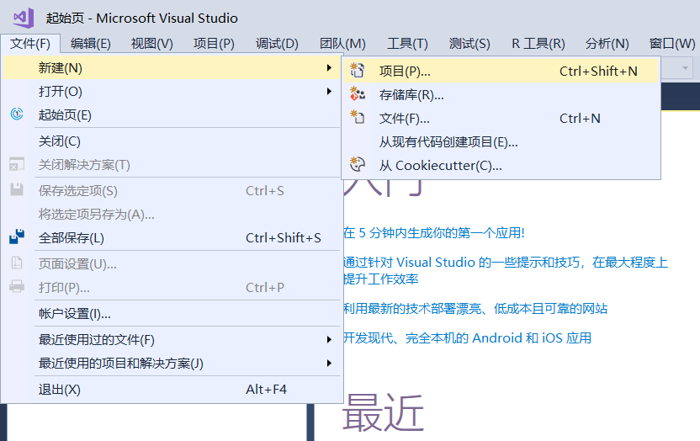Open the 工具(T) menu
700x441 pixels.
click(x=407, y=43)
